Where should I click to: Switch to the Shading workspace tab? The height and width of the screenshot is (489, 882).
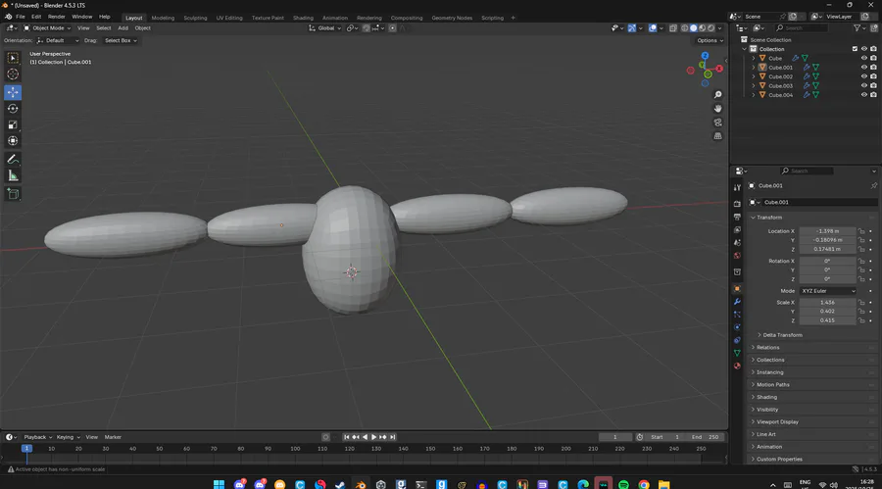click(303, 18)
